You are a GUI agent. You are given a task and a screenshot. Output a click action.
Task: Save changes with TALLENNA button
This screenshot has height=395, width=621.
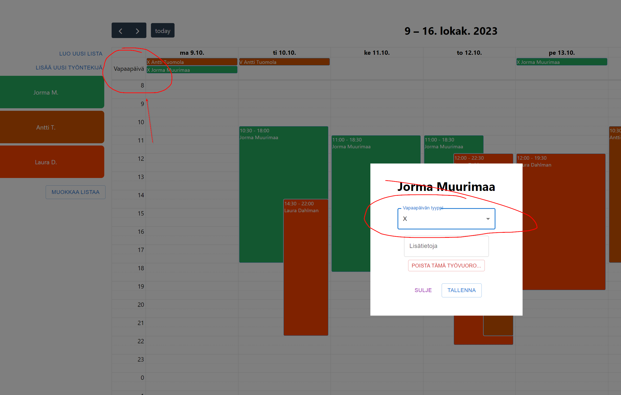point(461,290)
